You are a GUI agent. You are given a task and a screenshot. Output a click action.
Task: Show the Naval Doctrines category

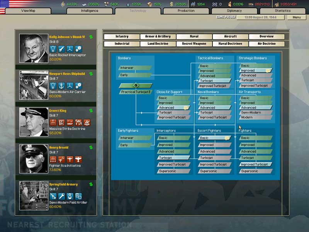click(x=230, y=44)
